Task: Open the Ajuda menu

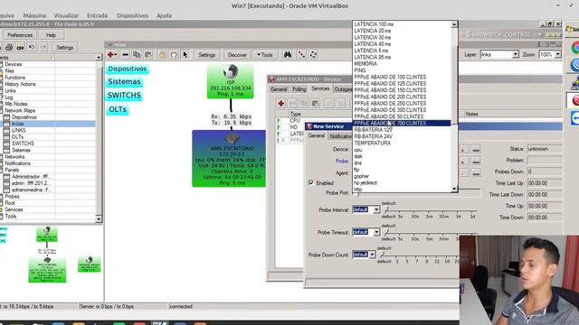Action: pyautogui.click(x=164, y=15)
